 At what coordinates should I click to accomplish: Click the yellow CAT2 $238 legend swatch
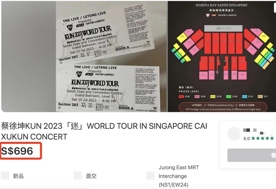[x=213, y=96]
